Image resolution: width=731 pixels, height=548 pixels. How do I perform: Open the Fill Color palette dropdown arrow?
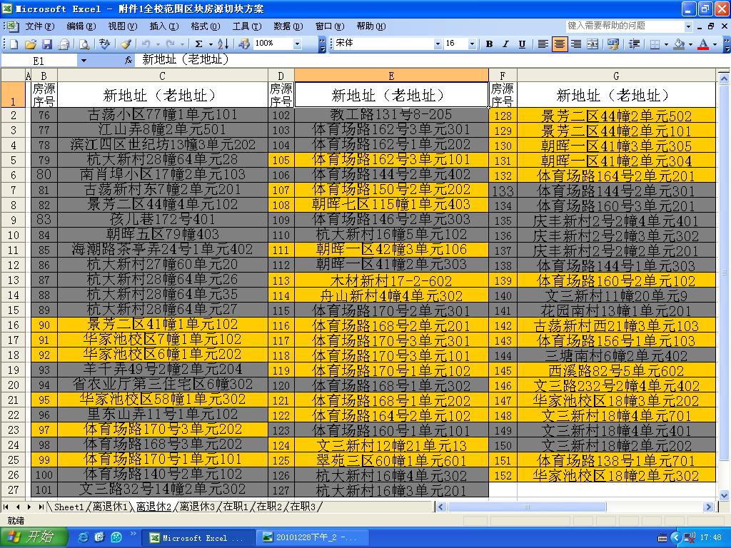[x=690, y=44]
